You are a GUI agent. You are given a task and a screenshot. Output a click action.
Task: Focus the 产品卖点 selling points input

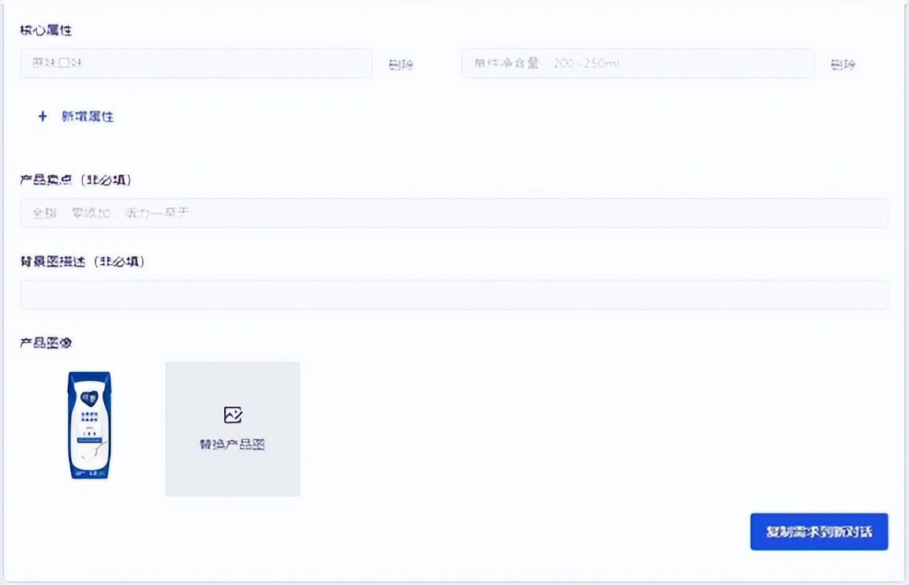tap(454, 213)
